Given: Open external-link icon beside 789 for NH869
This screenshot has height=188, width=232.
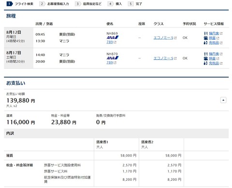Looking at the screenshot, I should tap(115, 42).
